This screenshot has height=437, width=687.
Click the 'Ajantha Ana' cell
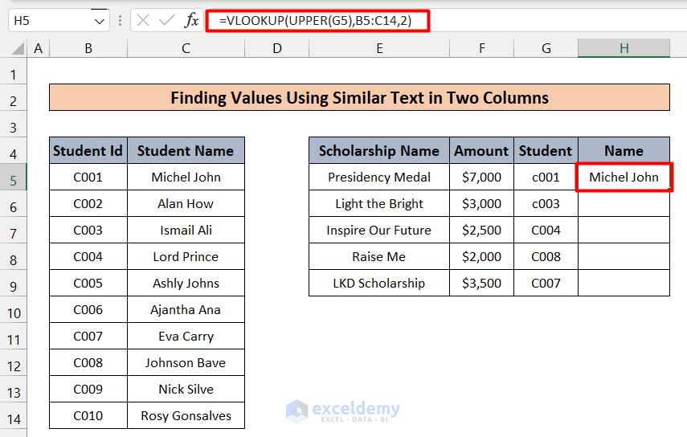pyautogui.click(x=186, y=309)
